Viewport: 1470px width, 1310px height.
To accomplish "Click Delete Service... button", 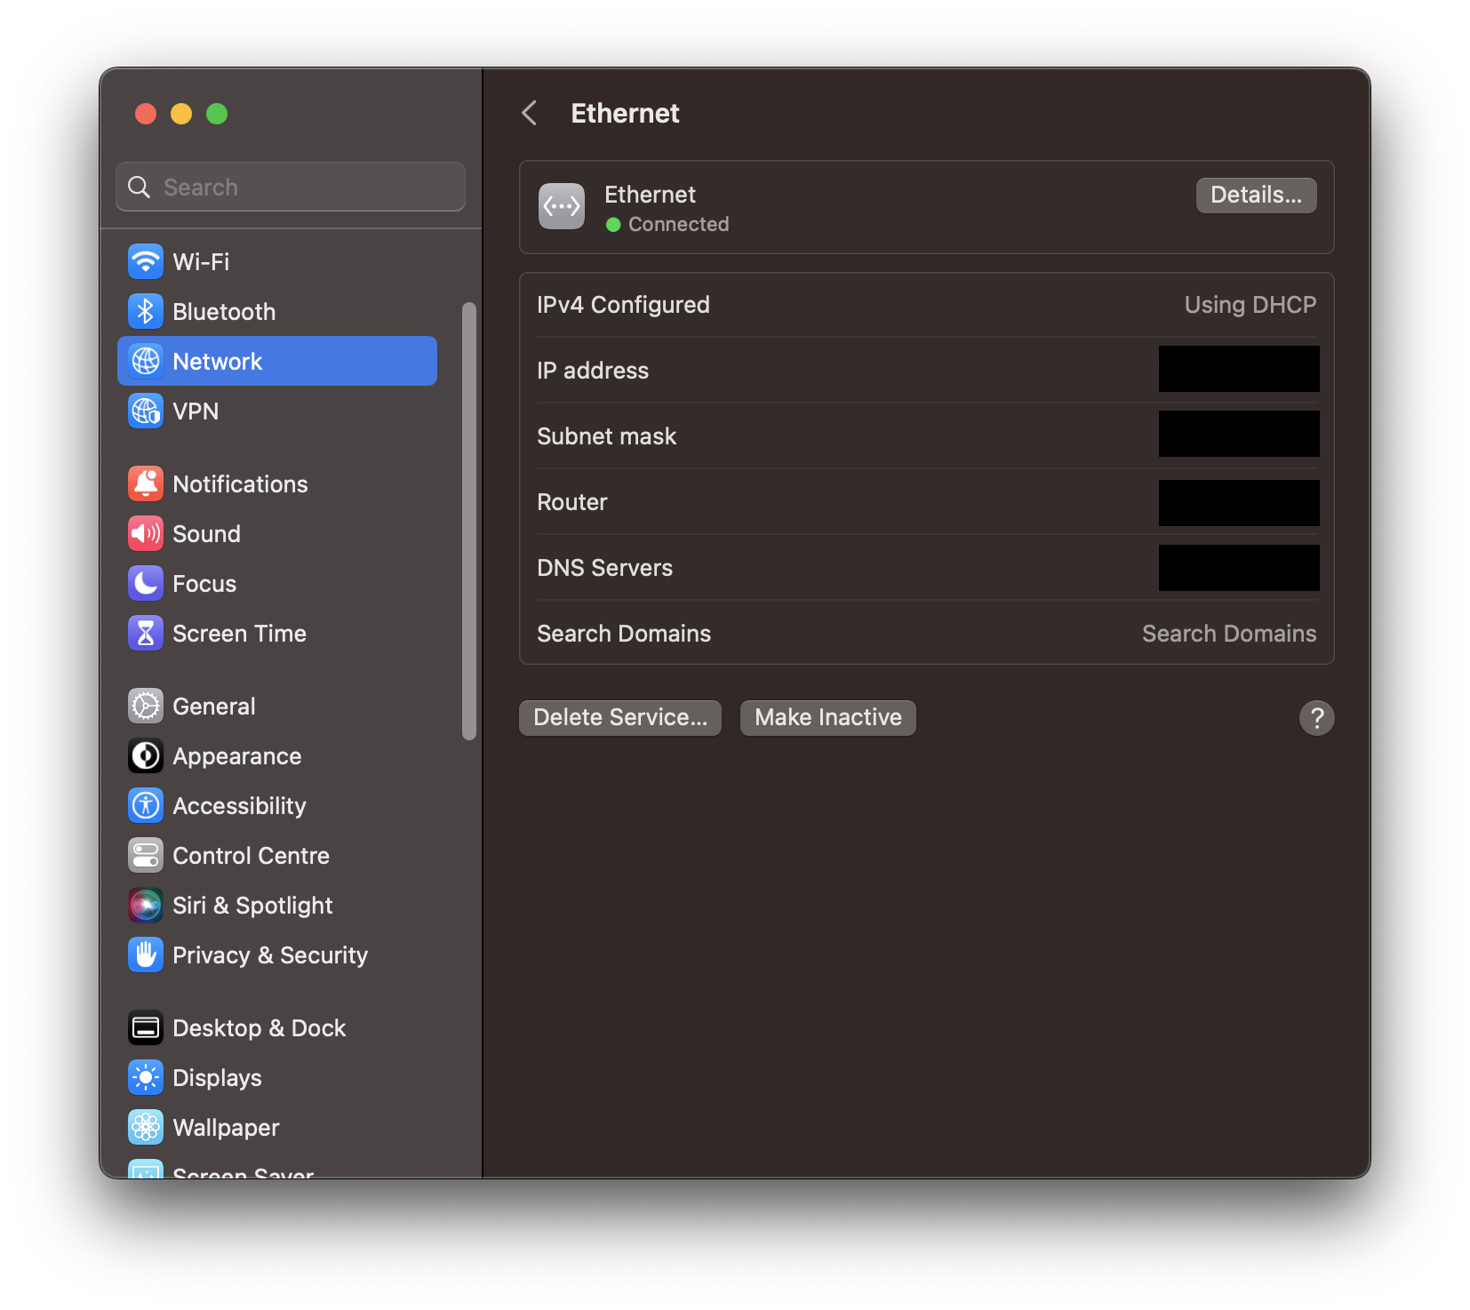I will [x=620, y=717].
